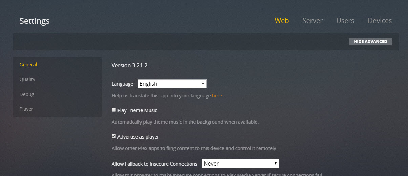Choose Player in the sidebar
This screenshot has width=408, height=176.
coord(26,109)
